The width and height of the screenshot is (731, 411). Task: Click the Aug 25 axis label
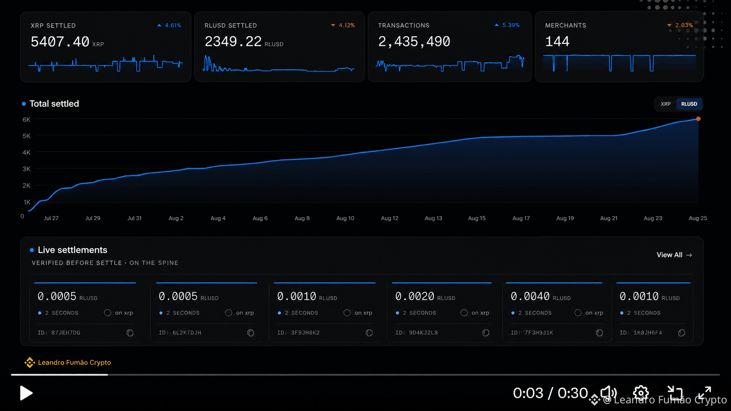[698, 218]
